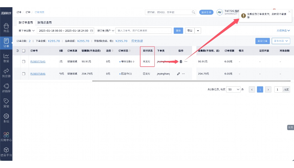
Task: Click the page jump number field
Action: point(278,89)
